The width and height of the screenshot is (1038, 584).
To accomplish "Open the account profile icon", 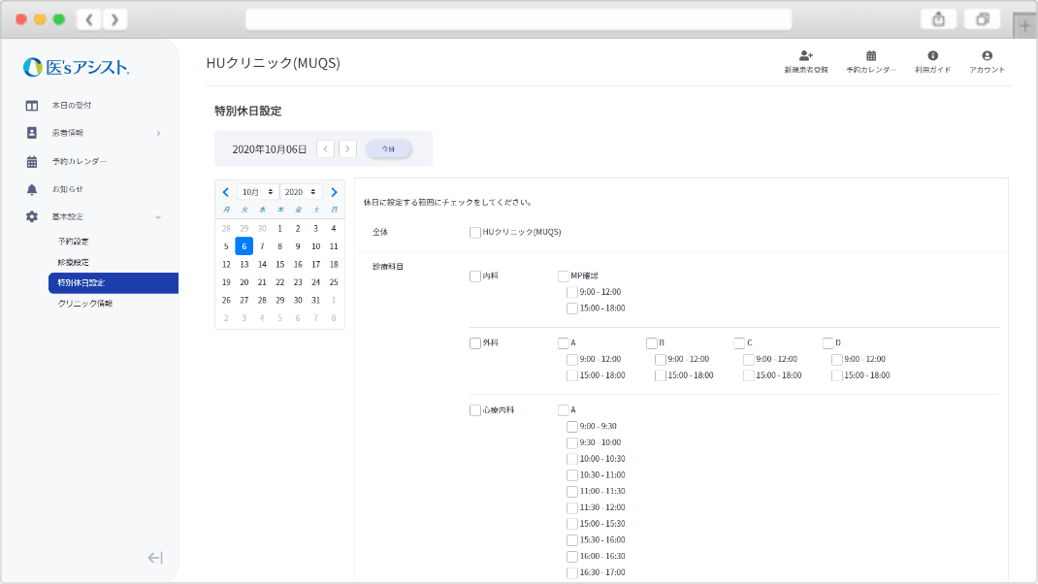I will (987, 56).
